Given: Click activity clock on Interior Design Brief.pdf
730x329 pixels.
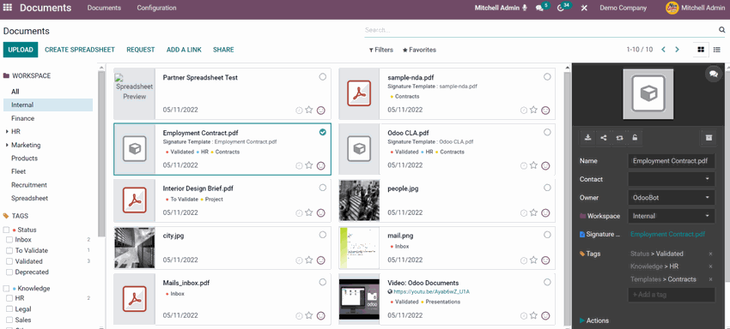Looking at the screenshot, I should coord(300,212).
